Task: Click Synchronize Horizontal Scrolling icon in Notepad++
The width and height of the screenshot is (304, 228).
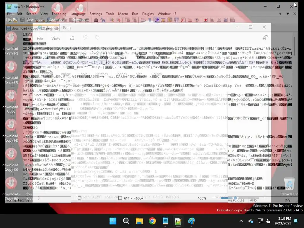Action: pyautogui.click(x=134, y=20)
